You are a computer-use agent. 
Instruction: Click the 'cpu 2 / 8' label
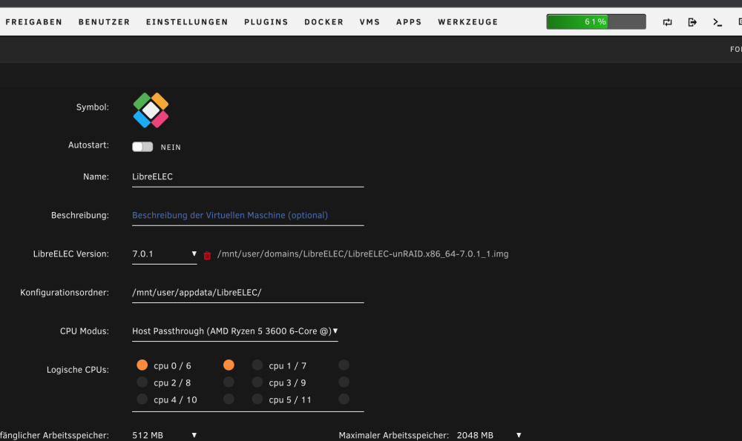click(x=172, y=383)
